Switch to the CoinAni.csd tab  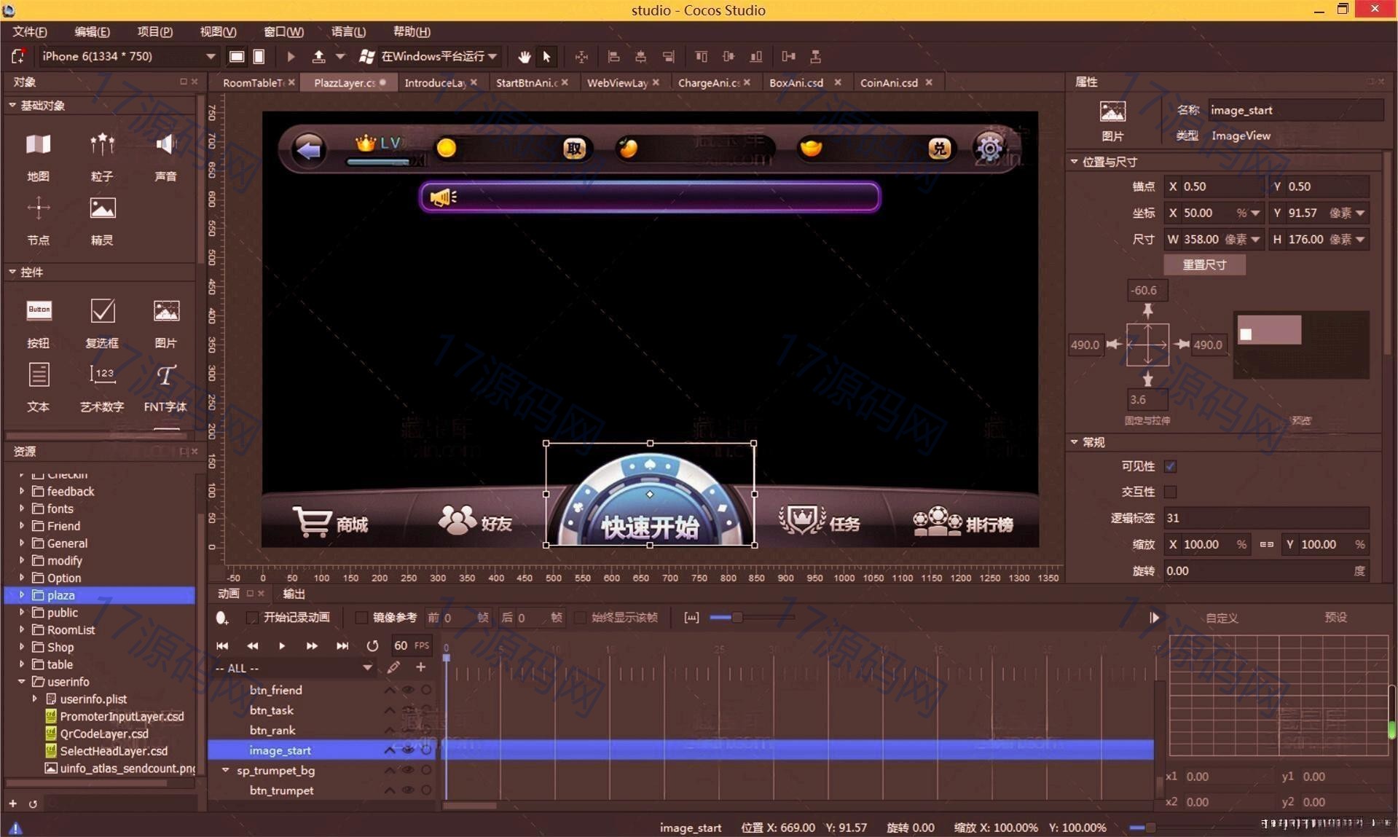tap(888, 83)
